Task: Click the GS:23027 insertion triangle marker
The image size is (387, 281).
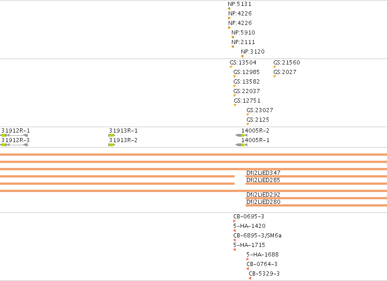Action: (x=248, y=115)
